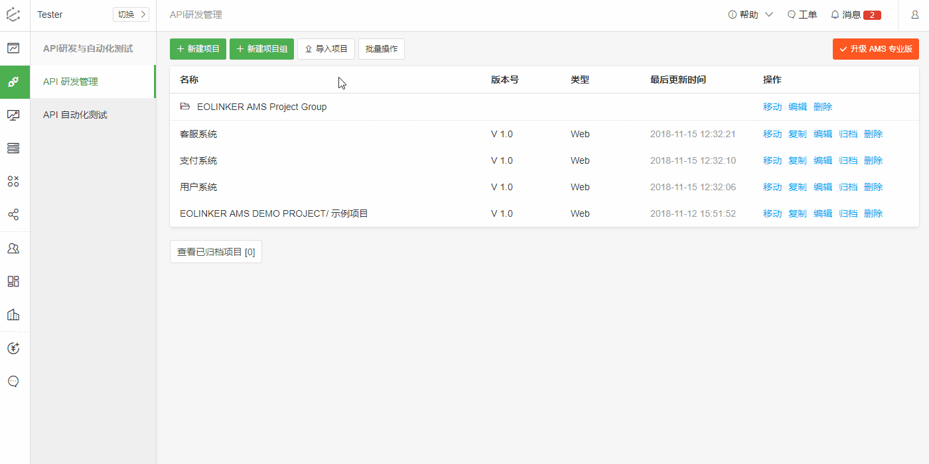This screenshot has width=929, height=464.
Task: Open the chat bubble sidebar icon
Action: (13, 381)
